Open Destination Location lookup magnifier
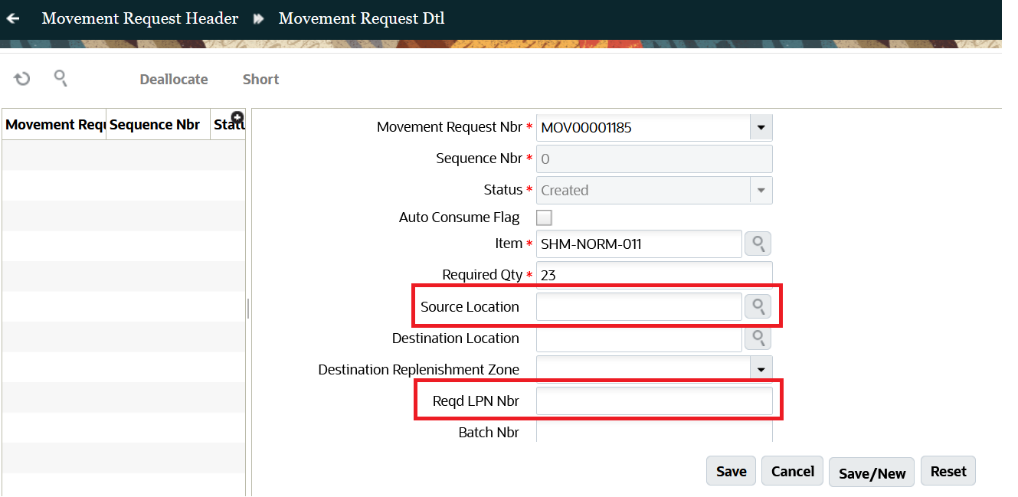1018x497 pixels. 758,338
